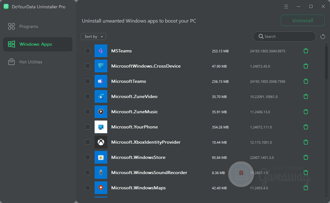Click the 42.40 MB size value
The width and height of the screenshot is (330, 203).
(219, 188)
